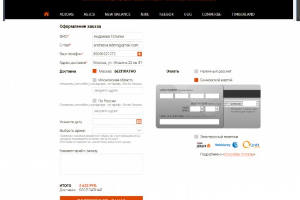The width and height of the screenshot is (300, 200).
Task: Select Электронный платежи payment option
Action: click(196, 137)
